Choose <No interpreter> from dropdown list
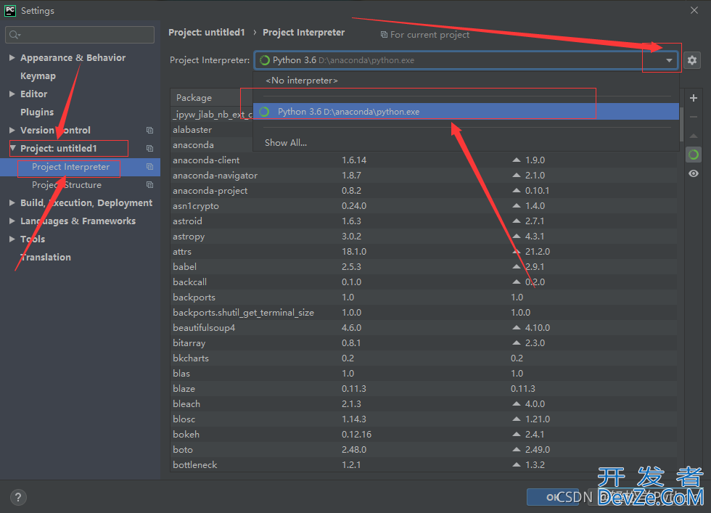Image resolution: width=711 pixels, height=513 pixels. 466,81
